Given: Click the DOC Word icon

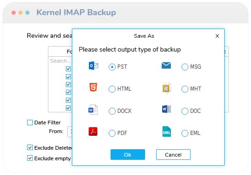Looking at the screenshot, I should point(166,109).
